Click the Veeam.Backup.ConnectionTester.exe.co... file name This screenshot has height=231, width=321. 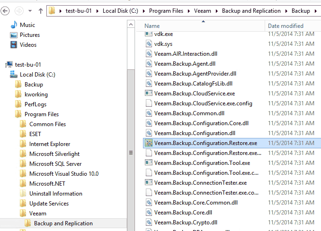coord(206,193)
